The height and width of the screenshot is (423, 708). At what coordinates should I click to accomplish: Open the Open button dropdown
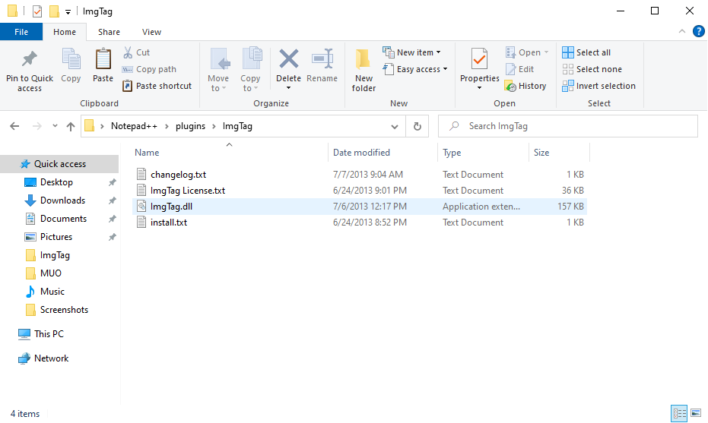(546, 52)
